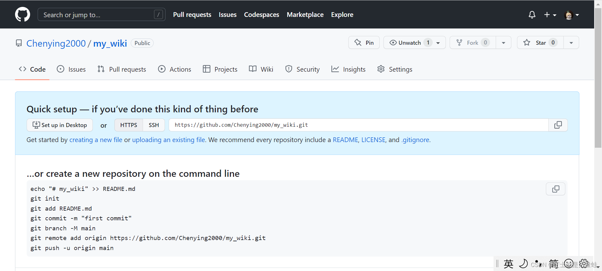602x271 pixels.
Task: Click the page vertical scrollbar
Action: (x=598, y=78)
